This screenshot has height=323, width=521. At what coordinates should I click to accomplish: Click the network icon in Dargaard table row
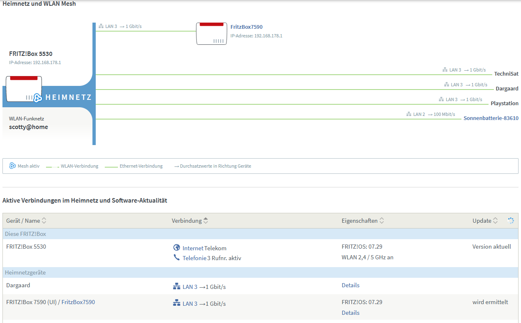177,286
